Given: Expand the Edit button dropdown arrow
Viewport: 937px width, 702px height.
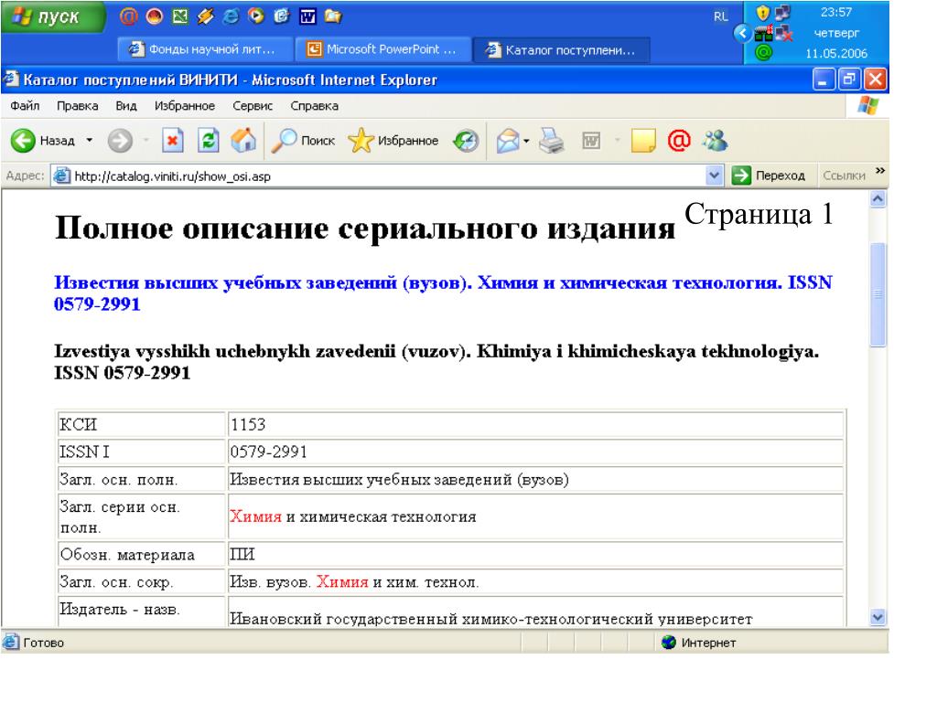Looking at the screenshot, I should click(617, 141).
